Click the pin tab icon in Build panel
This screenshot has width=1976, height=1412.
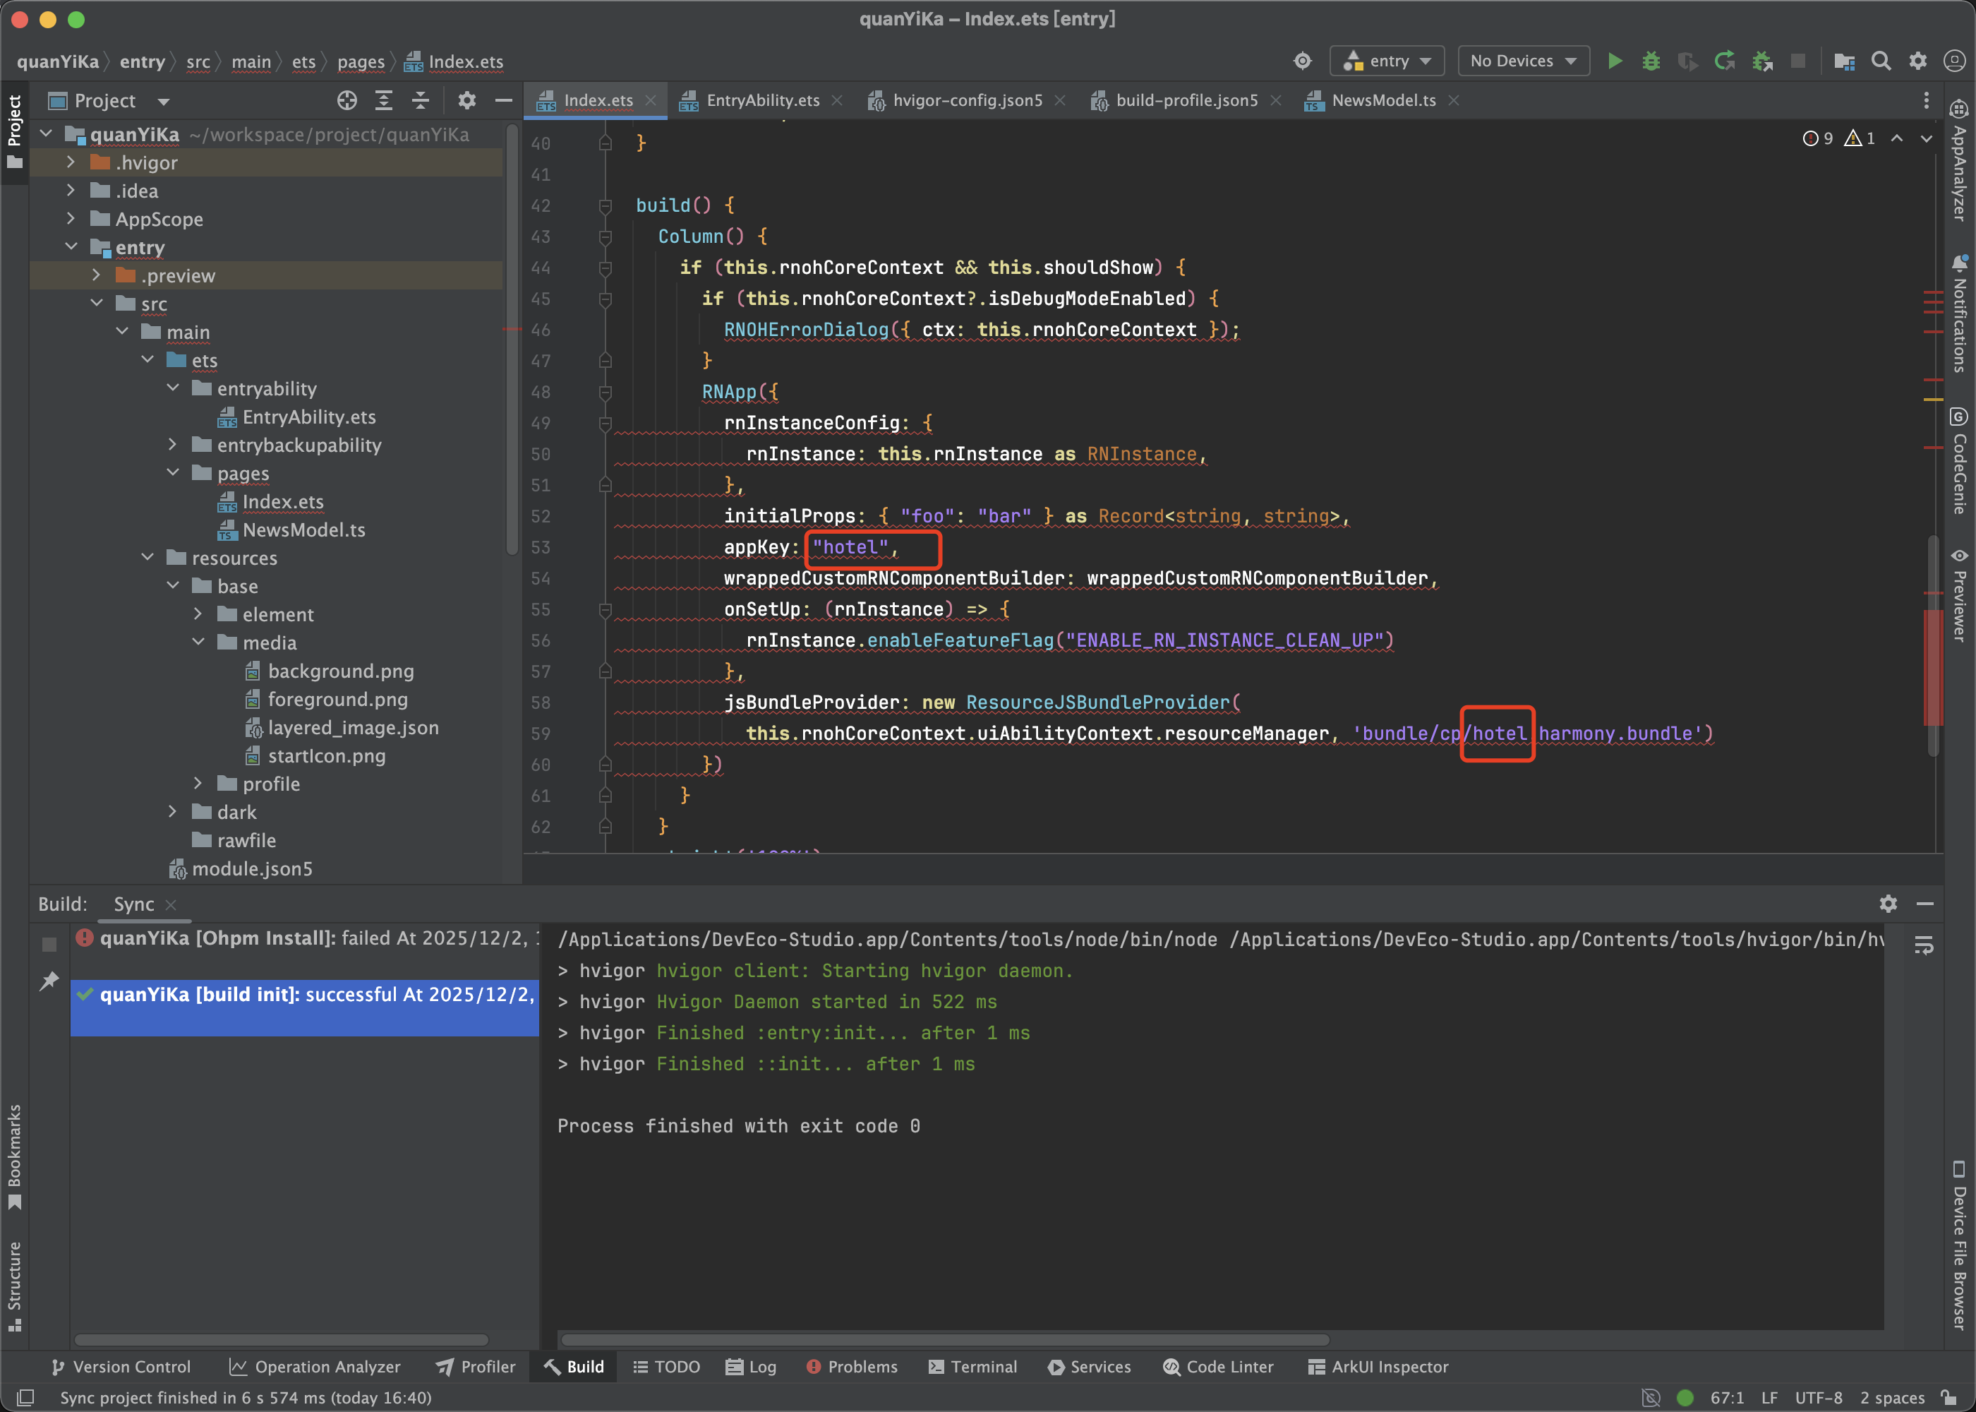click(49, 981)
